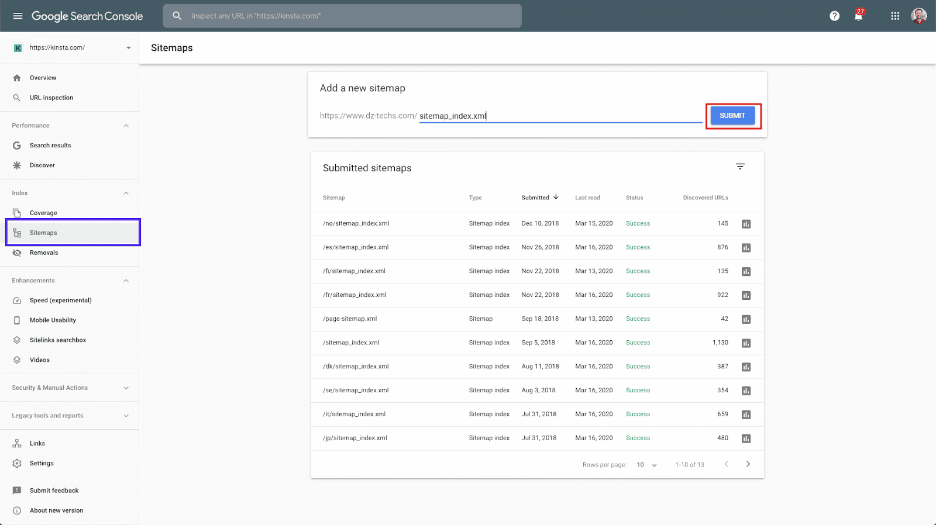Screen dimensions: 936x525
Task: Open chart icon for /it/sitemap_index.xml row
Action: 746,415
